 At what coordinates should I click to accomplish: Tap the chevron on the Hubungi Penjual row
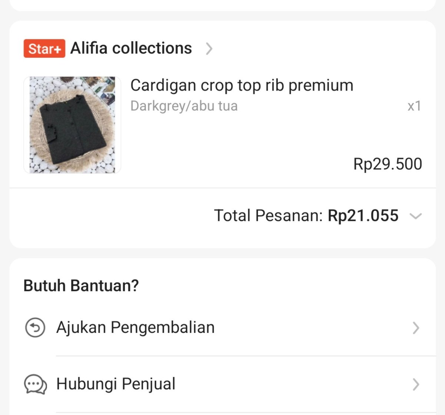coord(416,385)
